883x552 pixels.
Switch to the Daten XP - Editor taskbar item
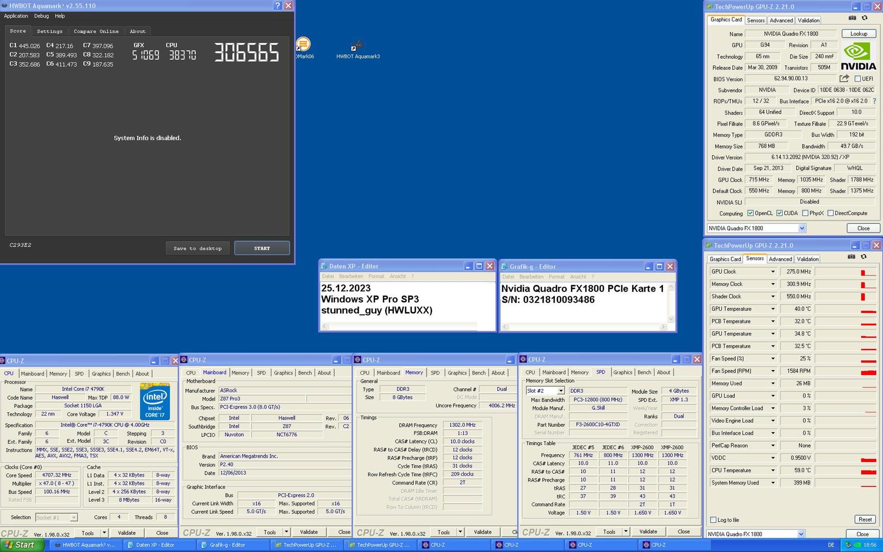click(159, 545)
